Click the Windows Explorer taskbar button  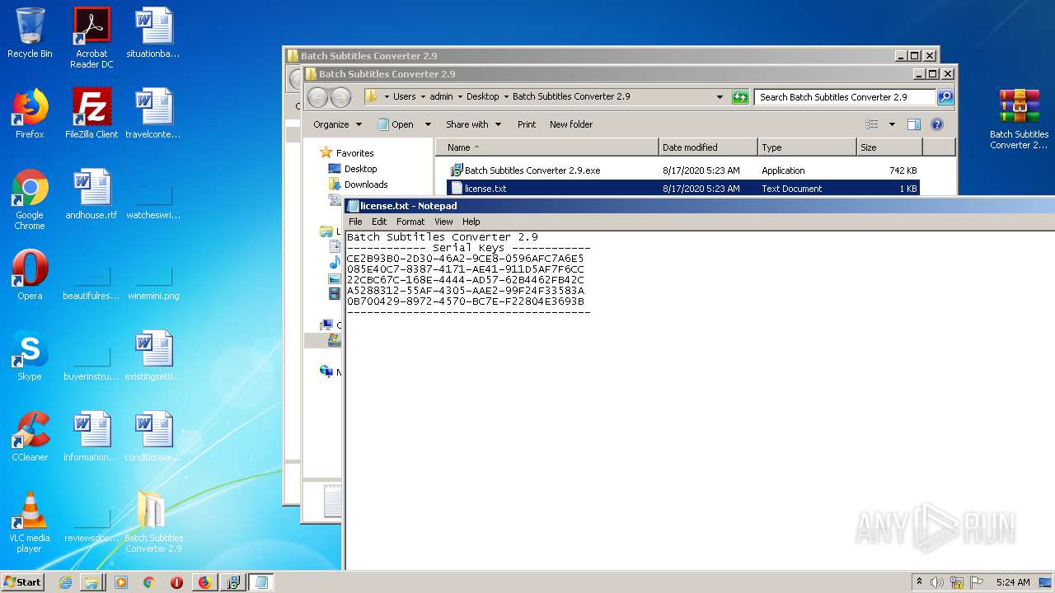(91, 582)
